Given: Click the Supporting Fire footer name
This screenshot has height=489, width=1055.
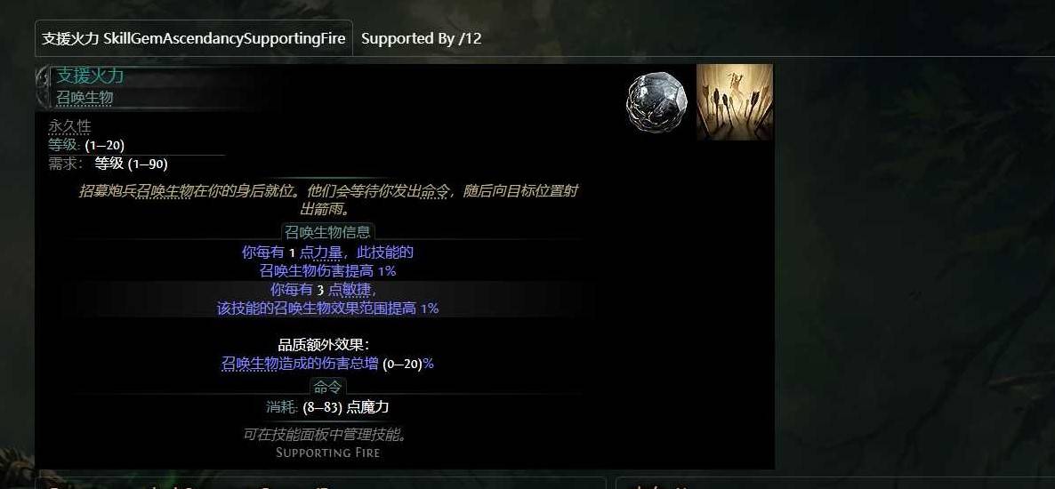Looking at the screenshot, I should [x=327, y=453].
